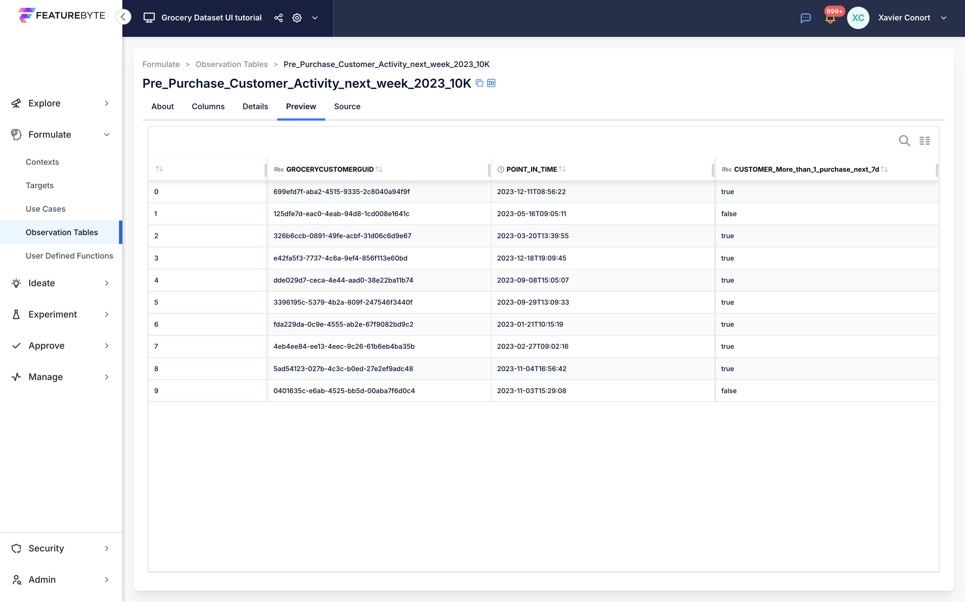Select the Preview tab
Image resolution: width=965 pixels, height=602 pixels.
point(301,106)
